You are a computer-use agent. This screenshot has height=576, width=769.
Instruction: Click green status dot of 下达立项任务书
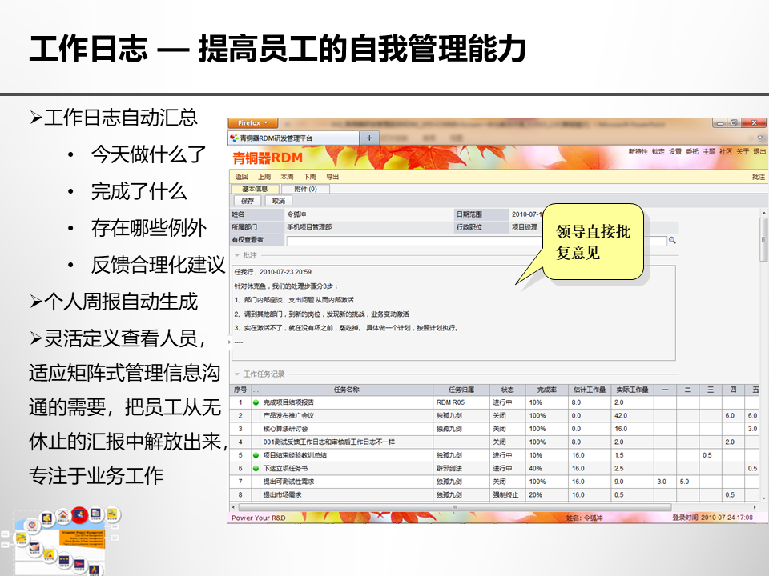pyautogui.click(x=256, y=469)
